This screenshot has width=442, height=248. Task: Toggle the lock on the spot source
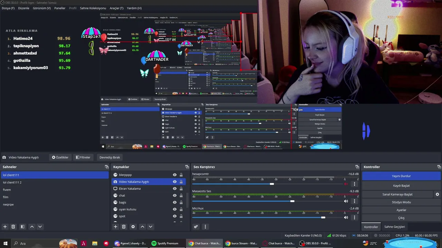pyautogui.click(x=181, y=216)
